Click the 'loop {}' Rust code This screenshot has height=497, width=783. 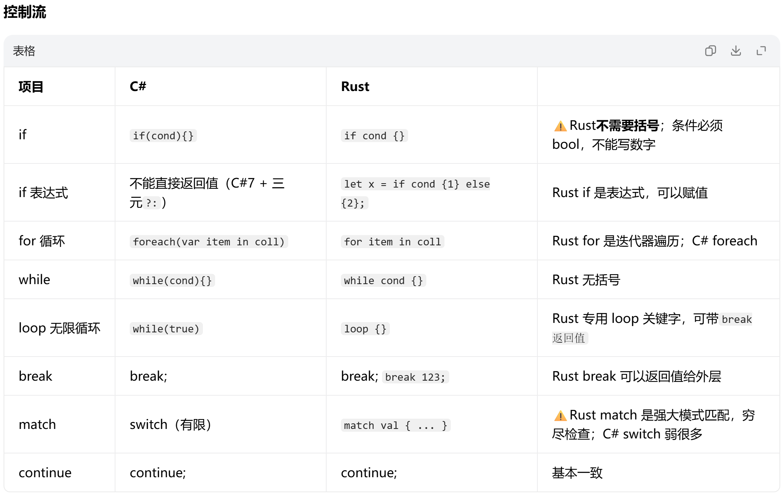tap(365, 329)
